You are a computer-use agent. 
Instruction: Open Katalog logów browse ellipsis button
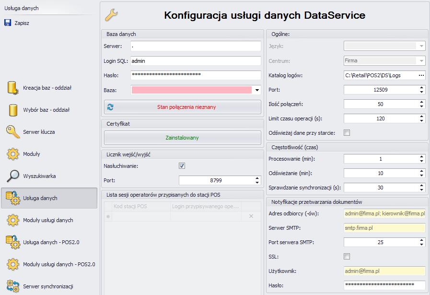421,75
